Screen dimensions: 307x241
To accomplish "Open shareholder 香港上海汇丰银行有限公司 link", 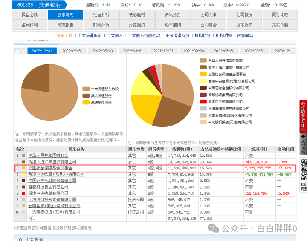I will (52, 162).
